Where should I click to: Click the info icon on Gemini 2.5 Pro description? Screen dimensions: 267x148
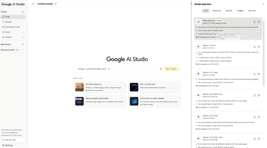(196, 53)
